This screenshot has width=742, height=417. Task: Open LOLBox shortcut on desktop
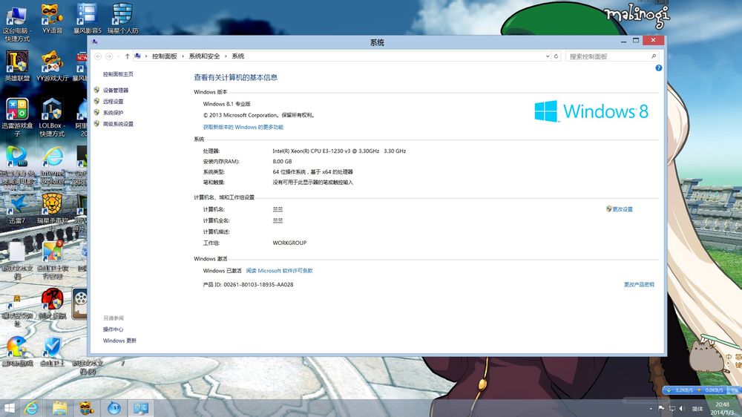[52, 117]
